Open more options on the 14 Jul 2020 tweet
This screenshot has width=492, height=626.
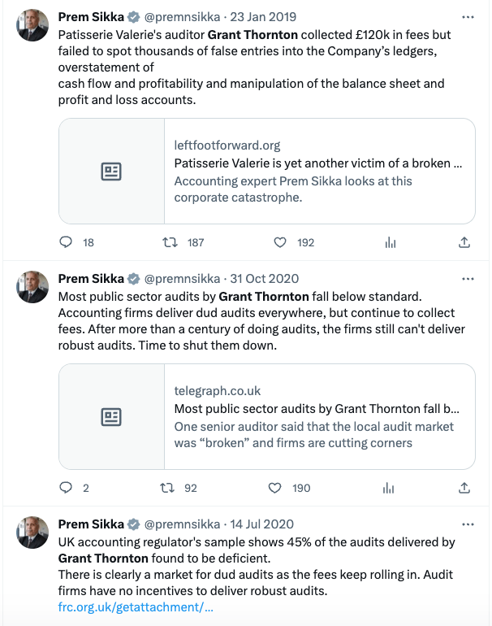click(468, 524)
